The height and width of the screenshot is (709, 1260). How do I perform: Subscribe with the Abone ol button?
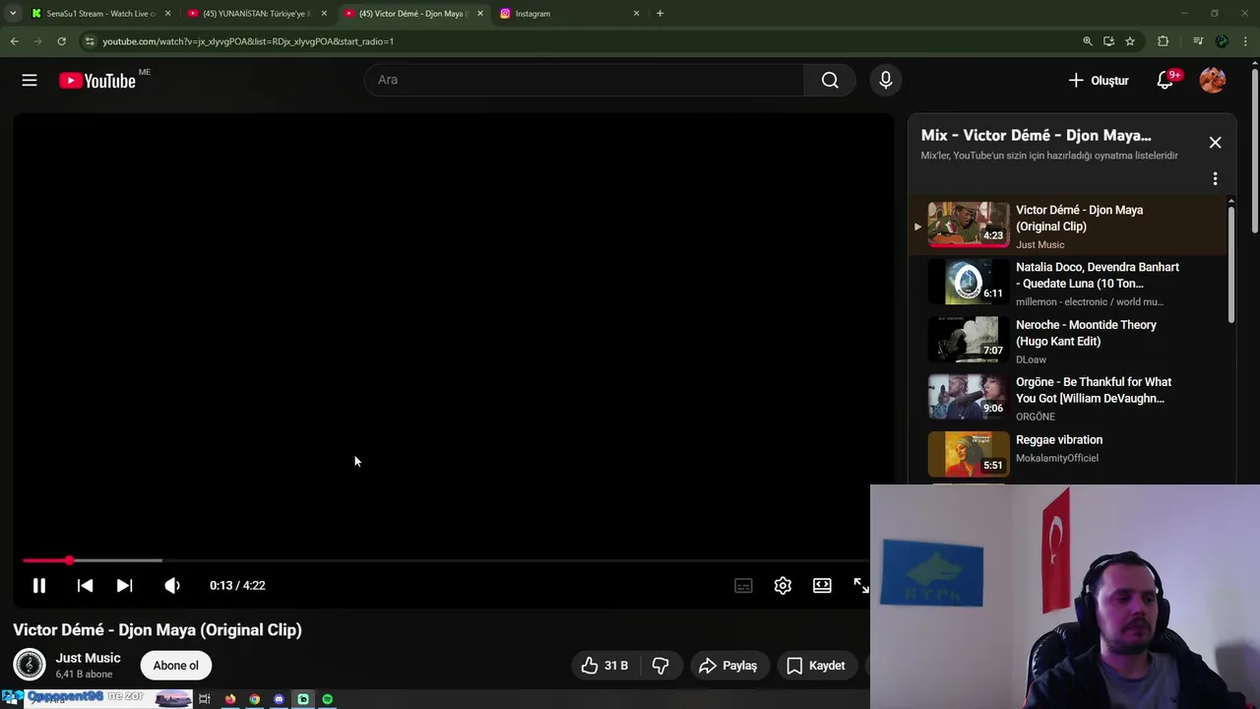coord(175,666)
